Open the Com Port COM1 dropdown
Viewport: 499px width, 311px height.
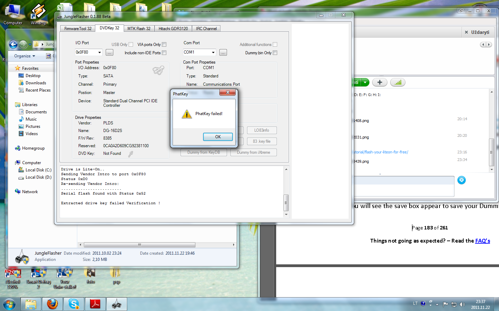(x=213, y=52)
